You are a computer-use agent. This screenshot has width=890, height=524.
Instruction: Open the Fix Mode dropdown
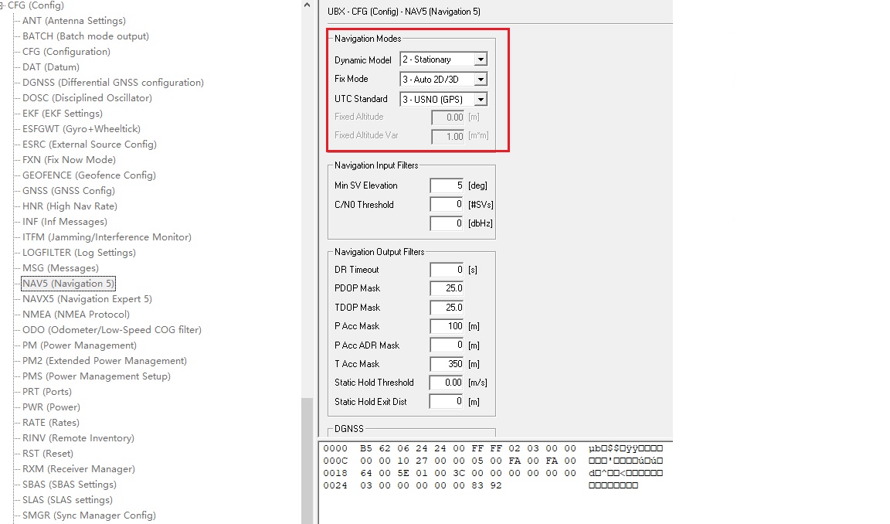click(x=481, y=78)
